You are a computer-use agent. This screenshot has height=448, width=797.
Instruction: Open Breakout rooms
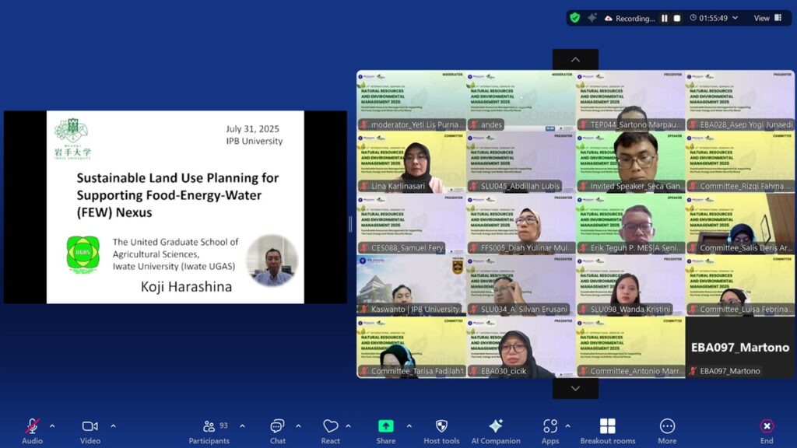(607, 427)
